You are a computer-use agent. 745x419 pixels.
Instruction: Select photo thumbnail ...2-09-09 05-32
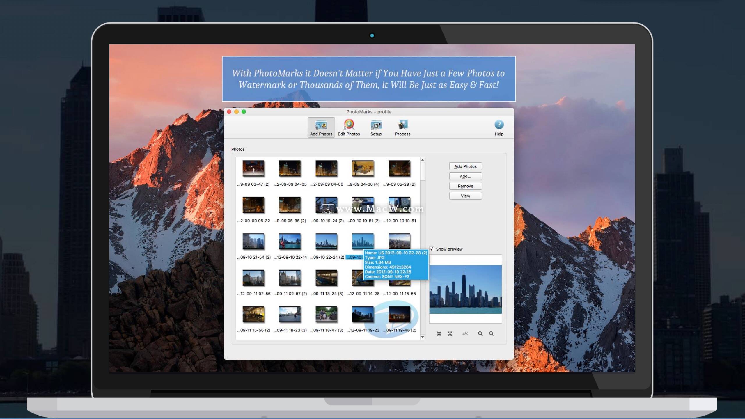pyautogui.click(x=253, y=205)
